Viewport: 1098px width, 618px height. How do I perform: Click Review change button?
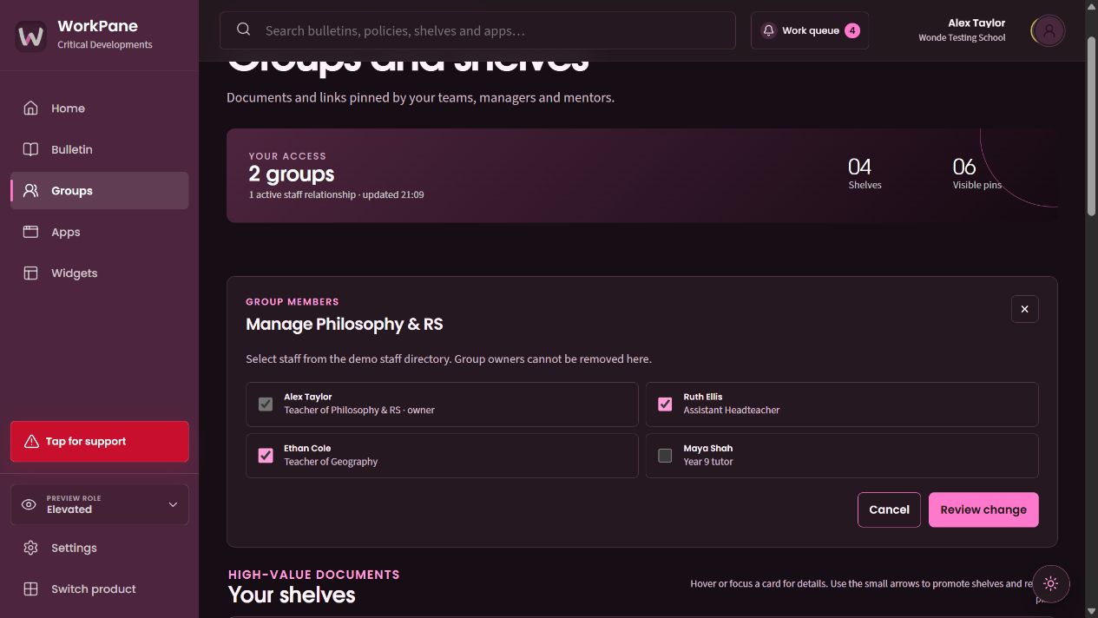983,510
